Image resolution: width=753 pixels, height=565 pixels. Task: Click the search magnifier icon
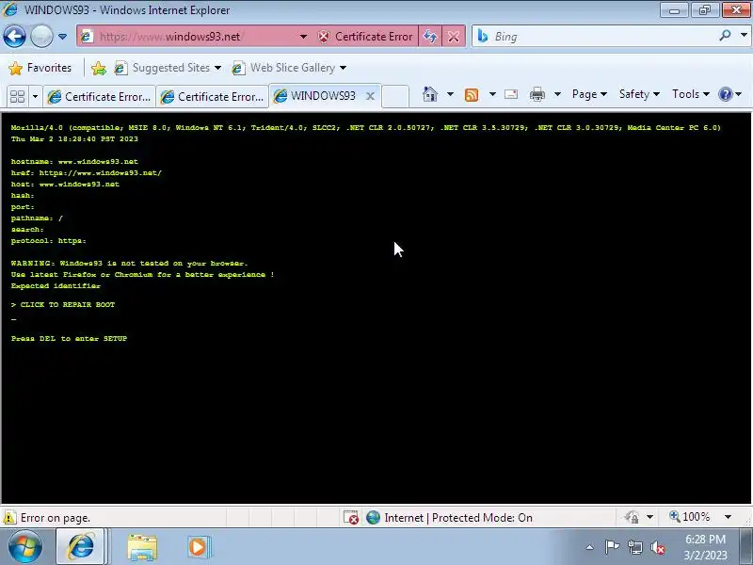pyautogui.click(x=725, y=36)
